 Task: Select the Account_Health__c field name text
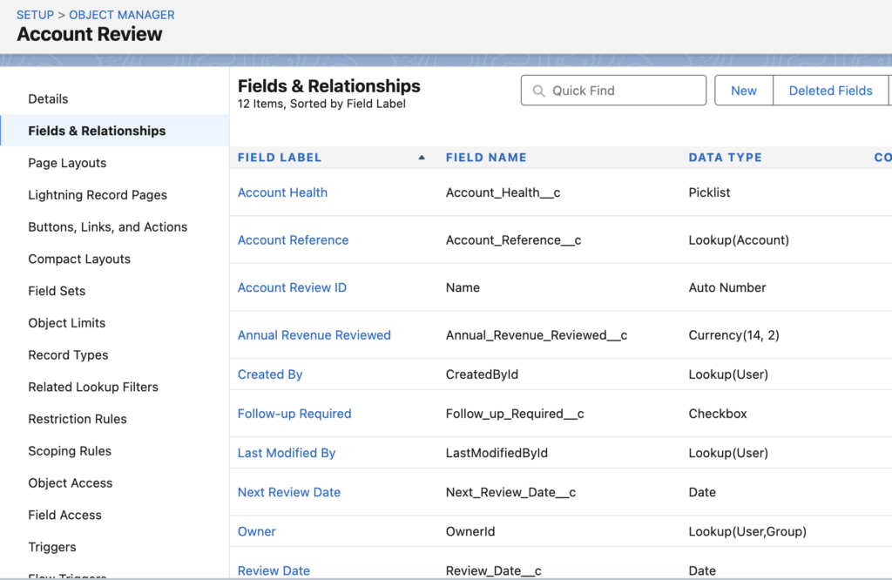tap(503, 192)
